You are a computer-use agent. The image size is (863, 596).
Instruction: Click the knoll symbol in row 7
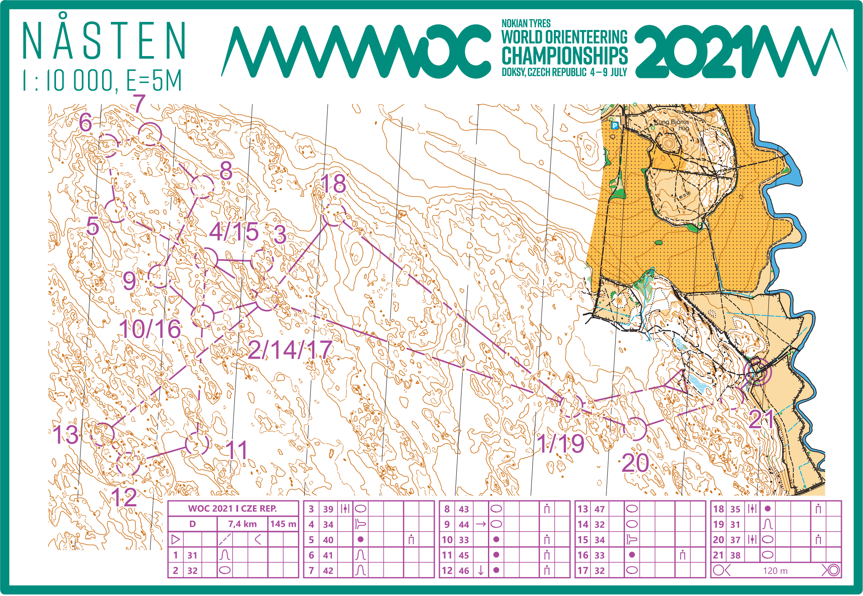click(x=360, y=570)
